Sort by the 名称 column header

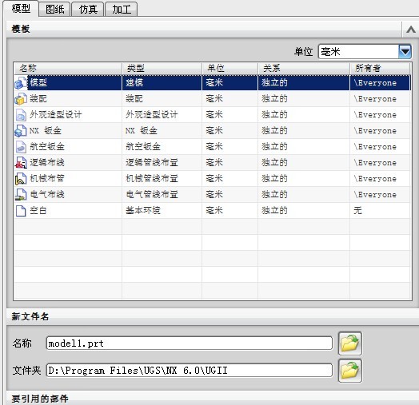(x=68, y=69)
